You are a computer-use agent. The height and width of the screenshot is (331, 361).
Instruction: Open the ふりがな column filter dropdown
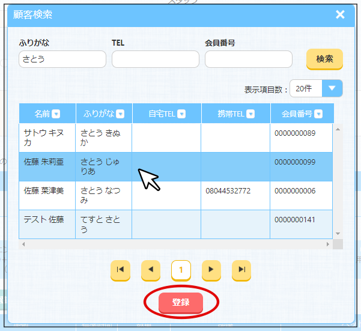coord(120,114)
